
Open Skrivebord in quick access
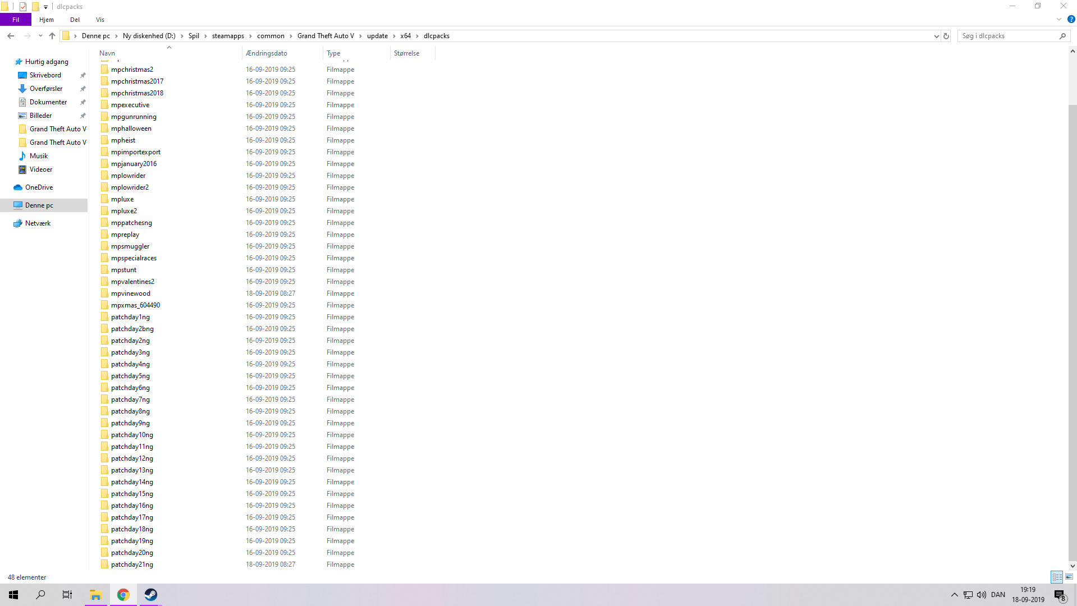tap(45, 75)
